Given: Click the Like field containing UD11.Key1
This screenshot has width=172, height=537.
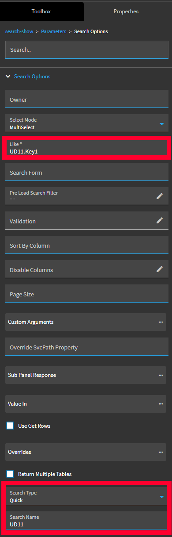Looking at the screenshot, I should coord(86,148).
